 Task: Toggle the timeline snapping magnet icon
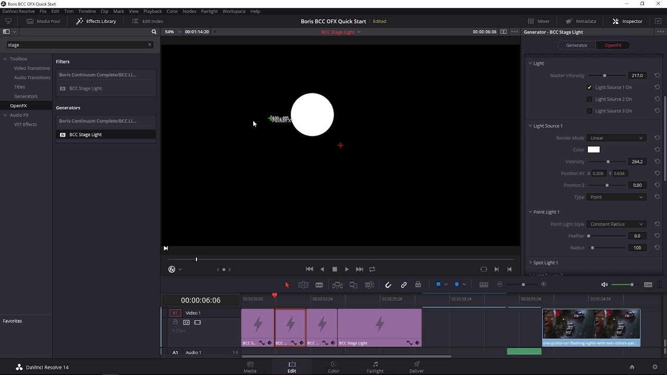point(388,285)
